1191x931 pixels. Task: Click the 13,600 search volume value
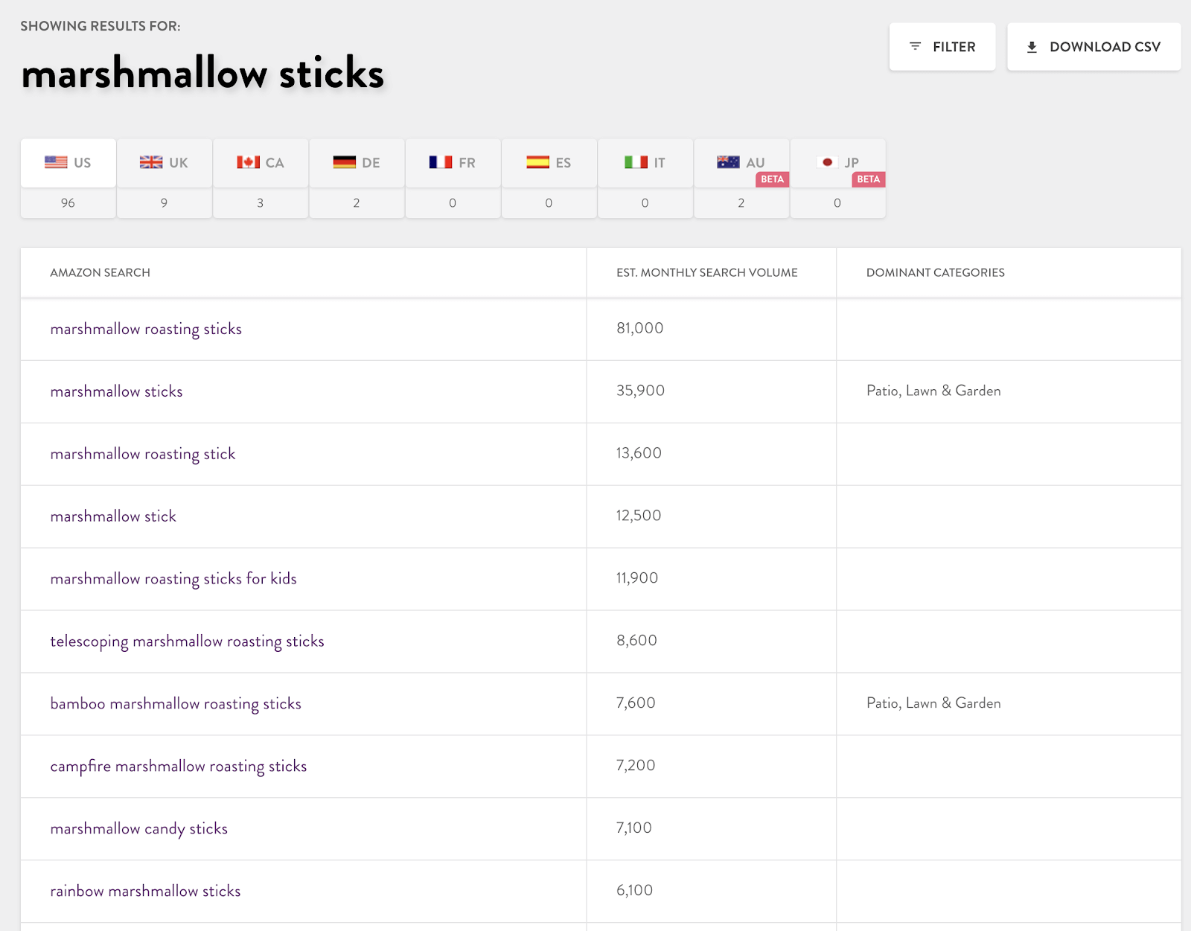[639, 453]
